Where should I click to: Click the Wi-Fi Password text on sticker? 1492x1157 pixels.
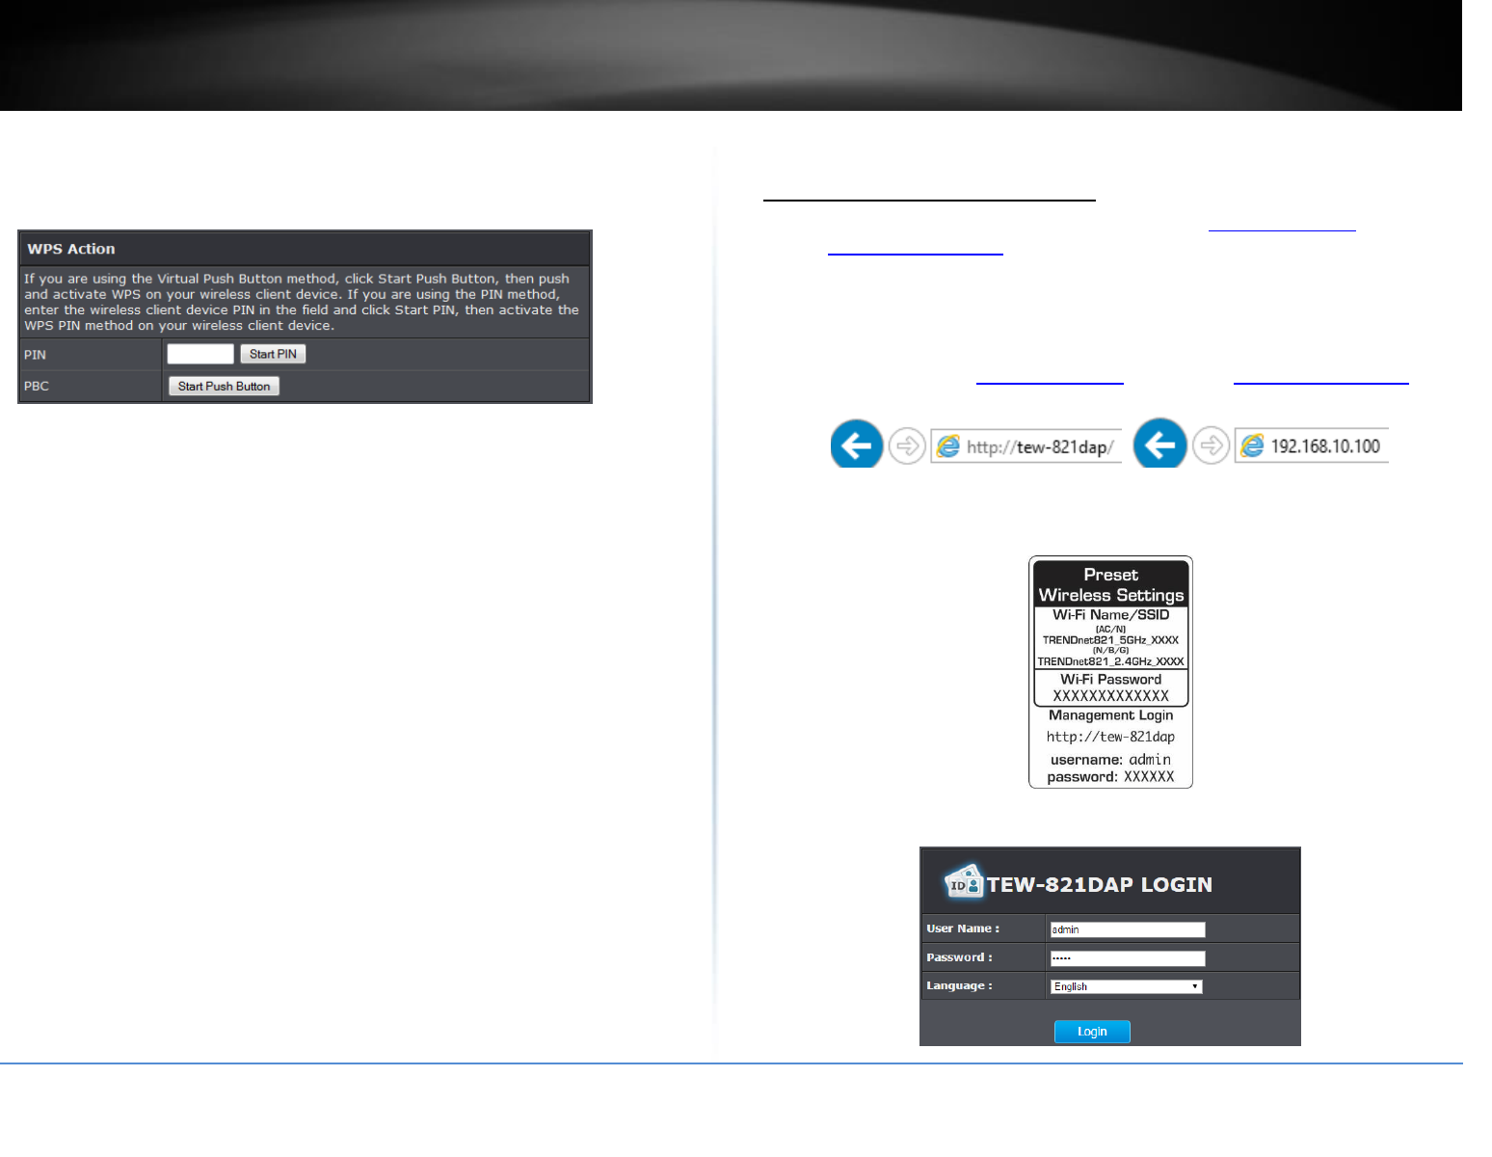point(1110,679)
